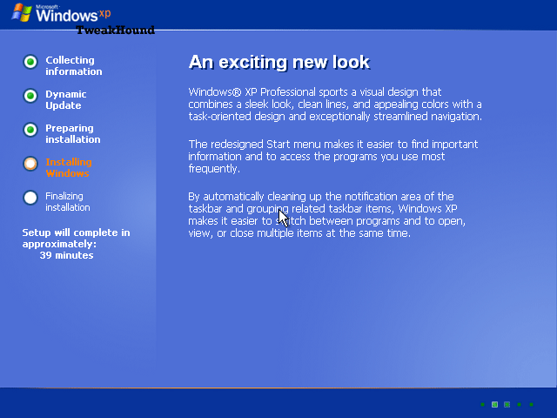Screen dimensions: 557x418
Task: Click the "Windows xp" wordmark text
Action: [73, 14]
